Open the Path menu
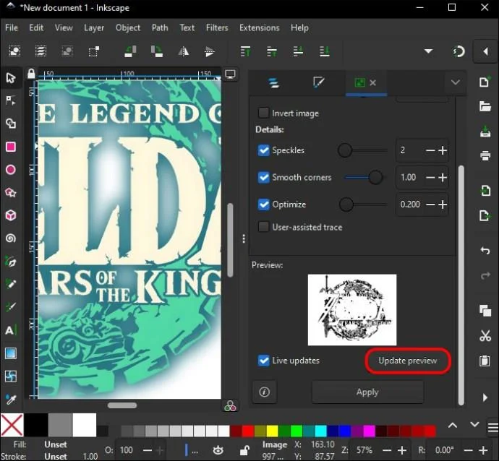This screenshot has width=499, height=461. [x=160, y=27]
